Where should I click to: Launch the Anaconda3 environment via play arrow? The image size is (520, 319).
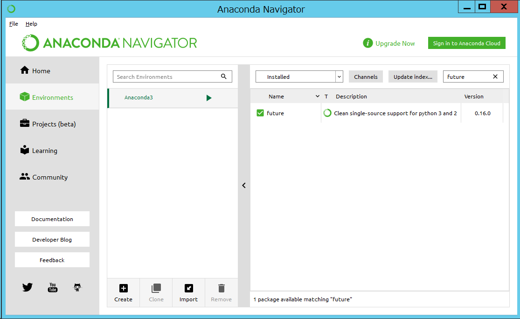tap(209, 98)
